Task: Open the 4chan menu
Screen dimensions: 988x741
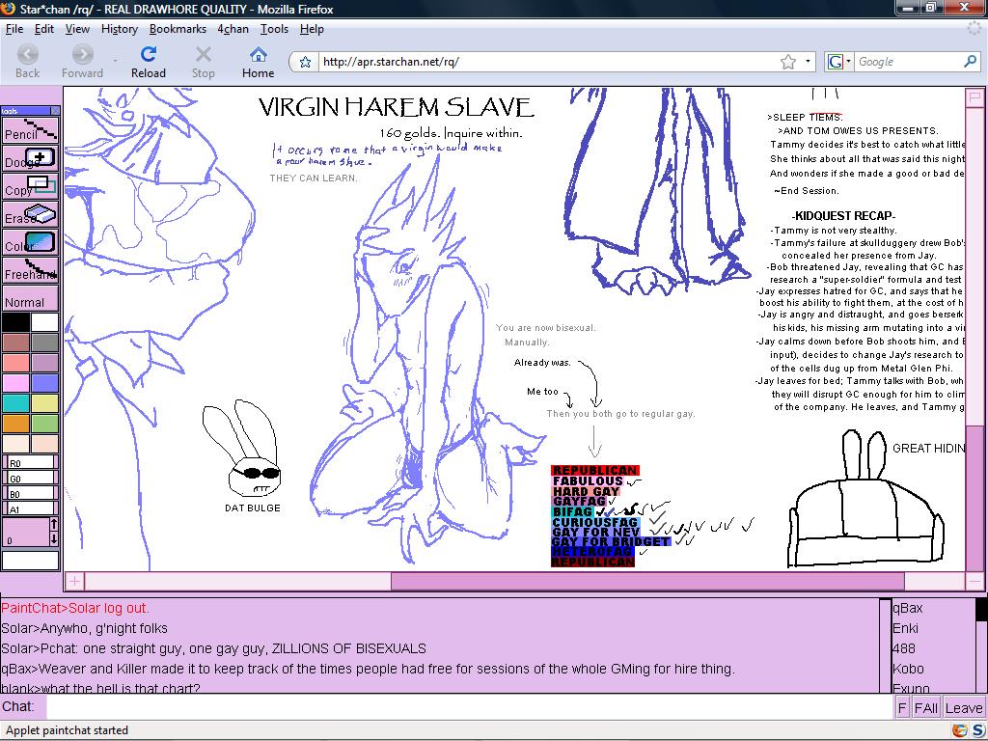Action: [x=233, y=29]
